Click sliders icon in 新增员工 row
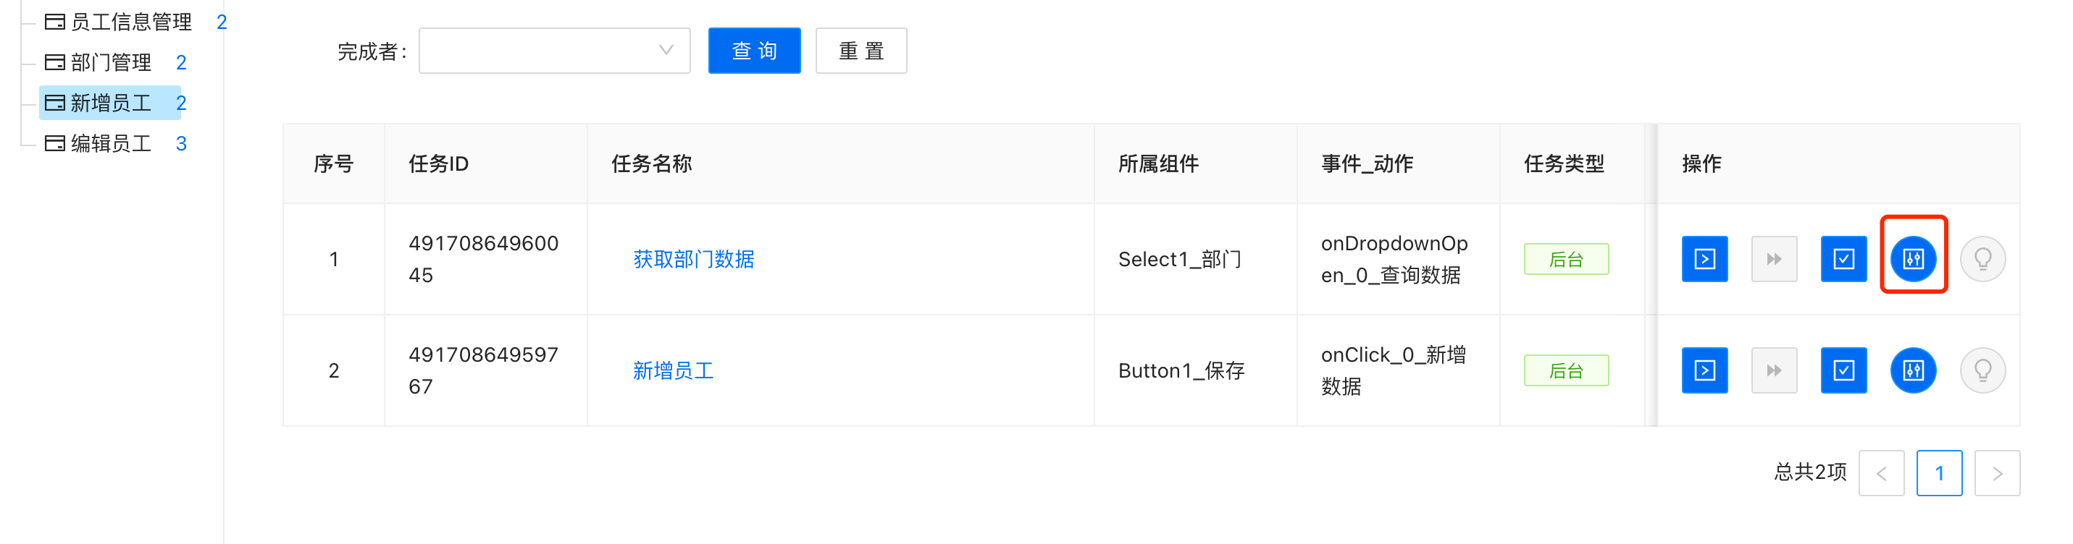 point(1913,370)
